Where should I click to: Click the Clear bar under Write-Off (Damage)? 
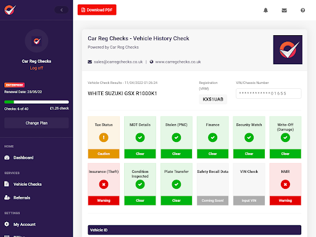tap(285, 154)
